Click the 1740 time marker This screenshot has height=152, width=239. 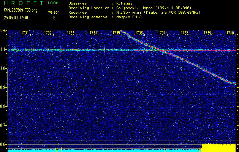pyautogui.click(x=230, y=33)
